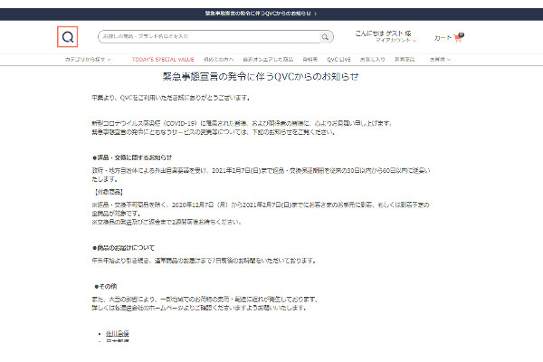This screenshot has height=362, width=543.
Task: Expand the rightmost navigation bar dropdown
Action: (x=441, y=59)
